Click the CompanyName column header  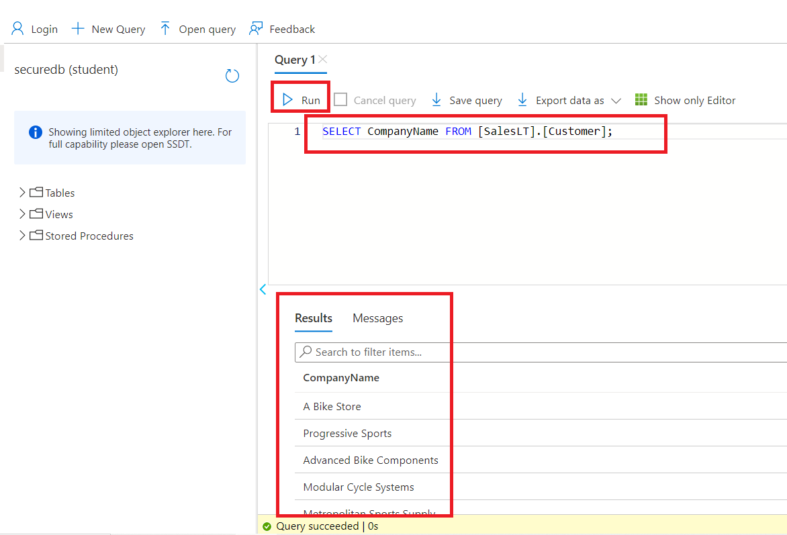341,378
